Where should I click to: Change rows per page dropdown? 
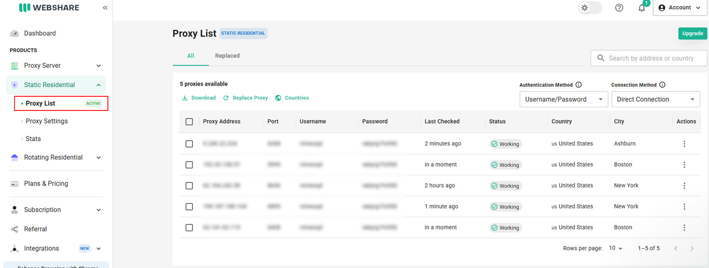tap(616, 248)
